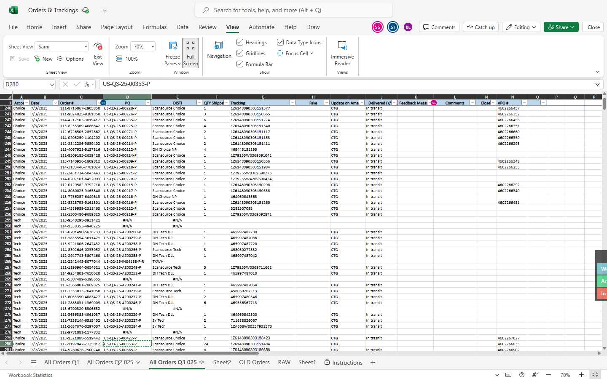Click Workbook Statistics in status bar
The height and width of the screenshot is (379, 607).
(x=30, y=375)
